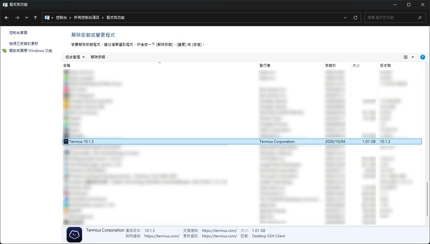
Task: Open the 開啟或關閉 Windows 功能 link
Action: 31,51
